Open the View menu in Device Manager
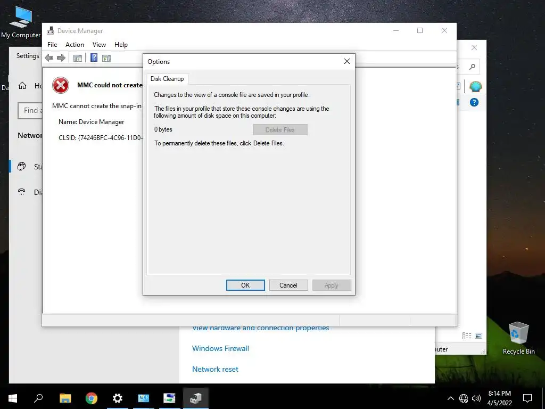The width and height of the screenshot is (545, 409). (99, 45)
